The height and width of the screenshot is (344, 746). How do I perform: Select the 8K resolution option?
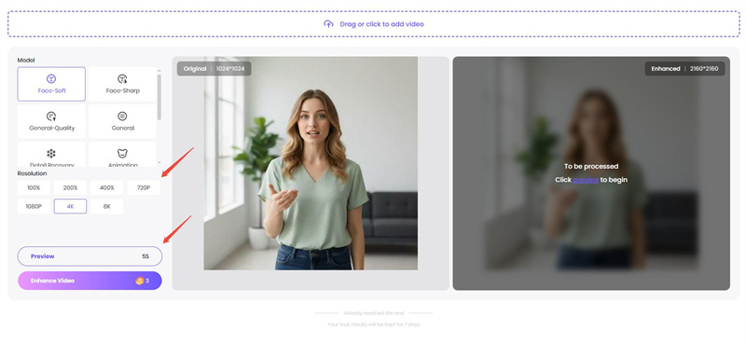[x=107, y=207]
